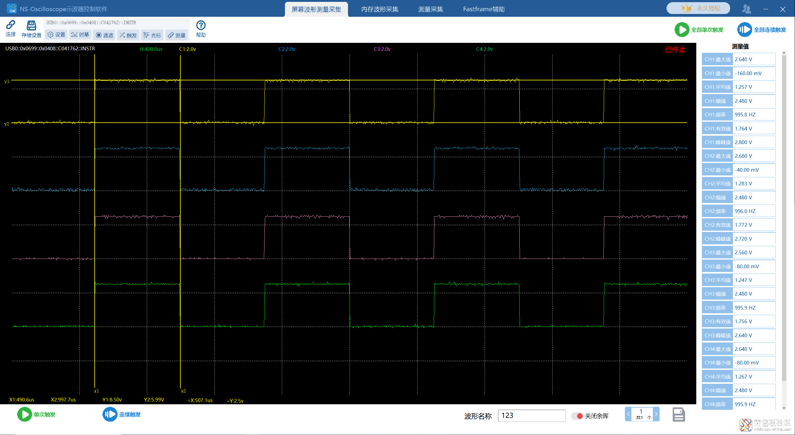
Task: Click the Y2:5.99V cursor readout
Action: pyautogui.click(x=154, y=400)
